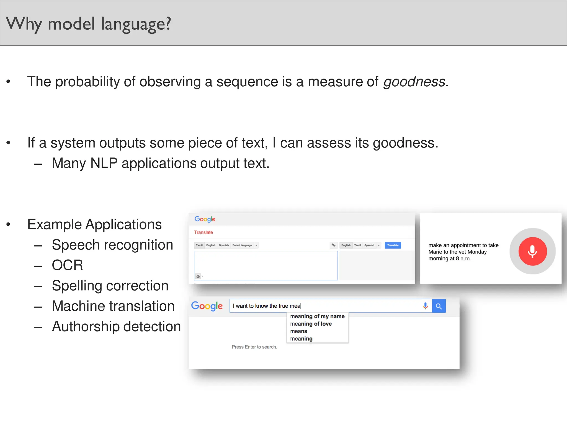Click the voice transcript 'make an appointment to take'
567x425 pixels.
463,245
